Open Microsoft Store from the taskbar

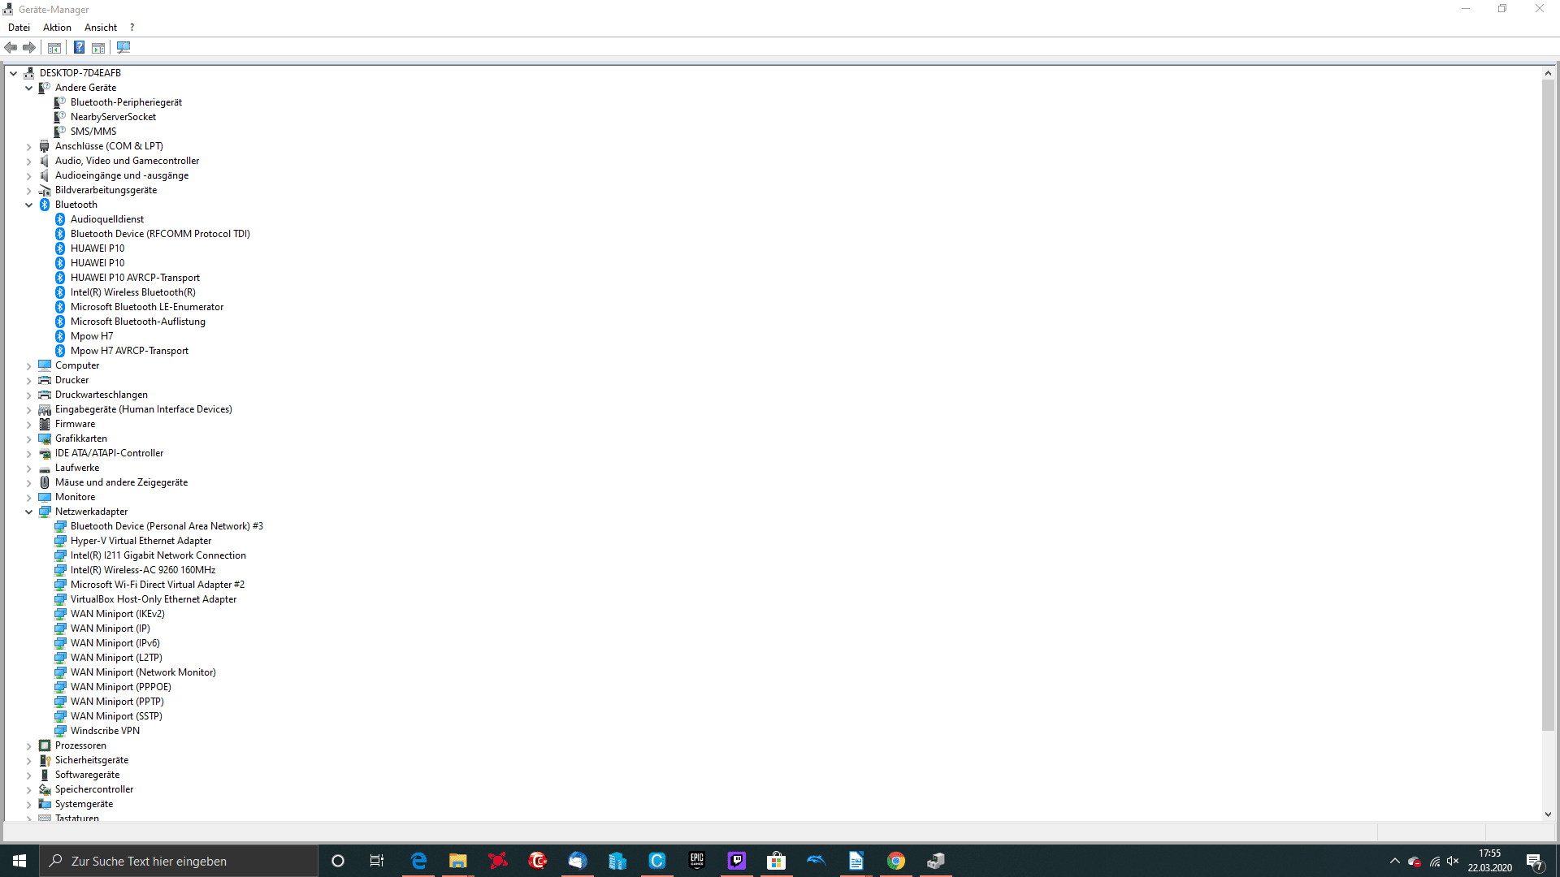click(777, 861)
